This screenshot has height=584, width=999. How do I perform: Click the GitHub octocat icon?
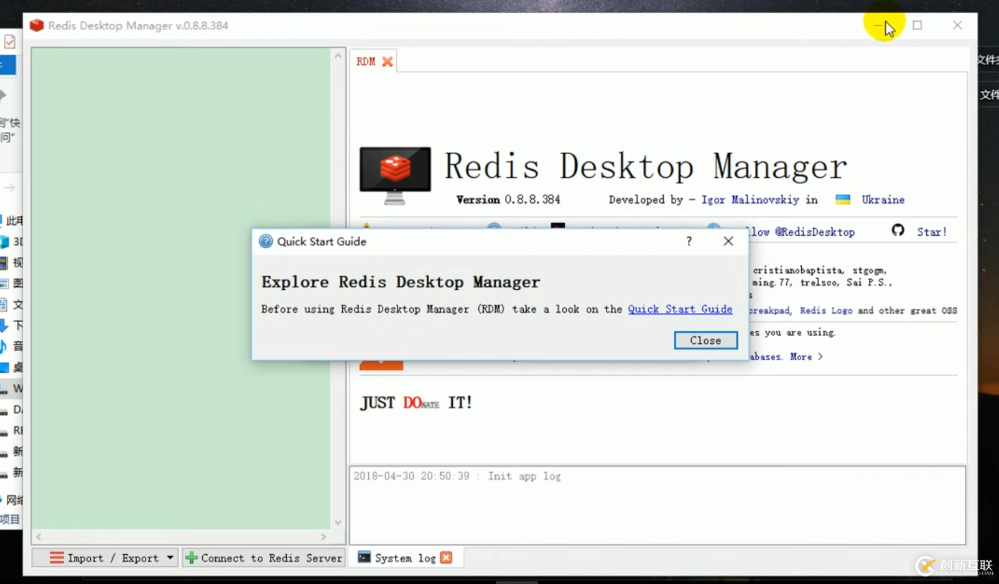click(x=898, y=231)
